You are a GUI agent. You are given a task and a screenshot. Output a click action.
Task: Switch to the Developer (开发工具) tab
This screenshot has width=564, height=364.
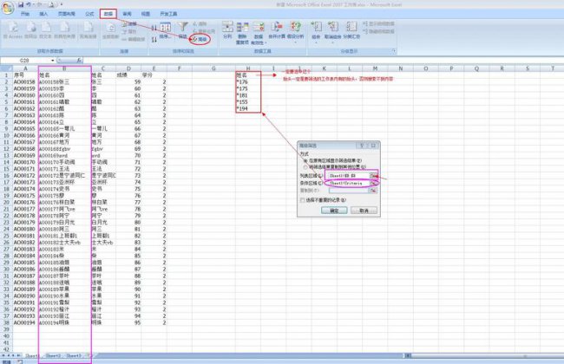point(168,14)
